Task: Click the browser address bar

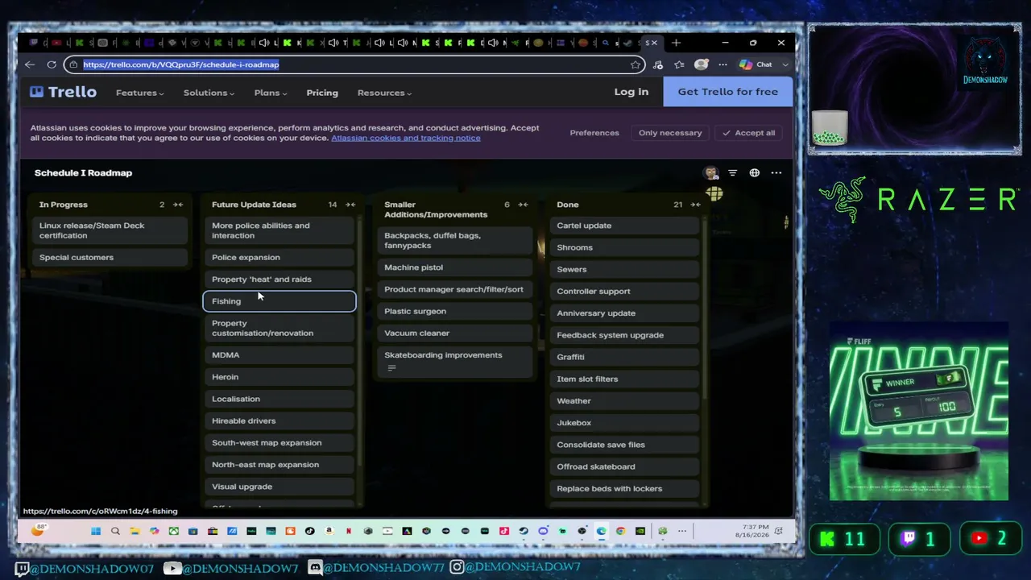Action: pyautogui.click(x=354, y=64)
